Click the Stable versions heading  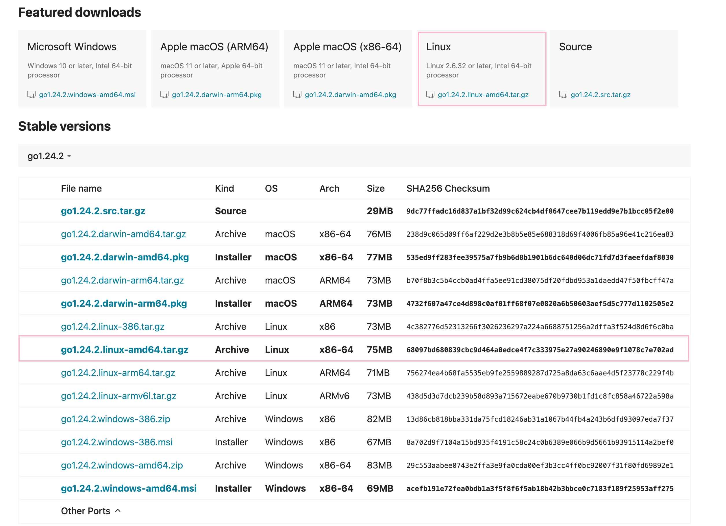point(64,126)
